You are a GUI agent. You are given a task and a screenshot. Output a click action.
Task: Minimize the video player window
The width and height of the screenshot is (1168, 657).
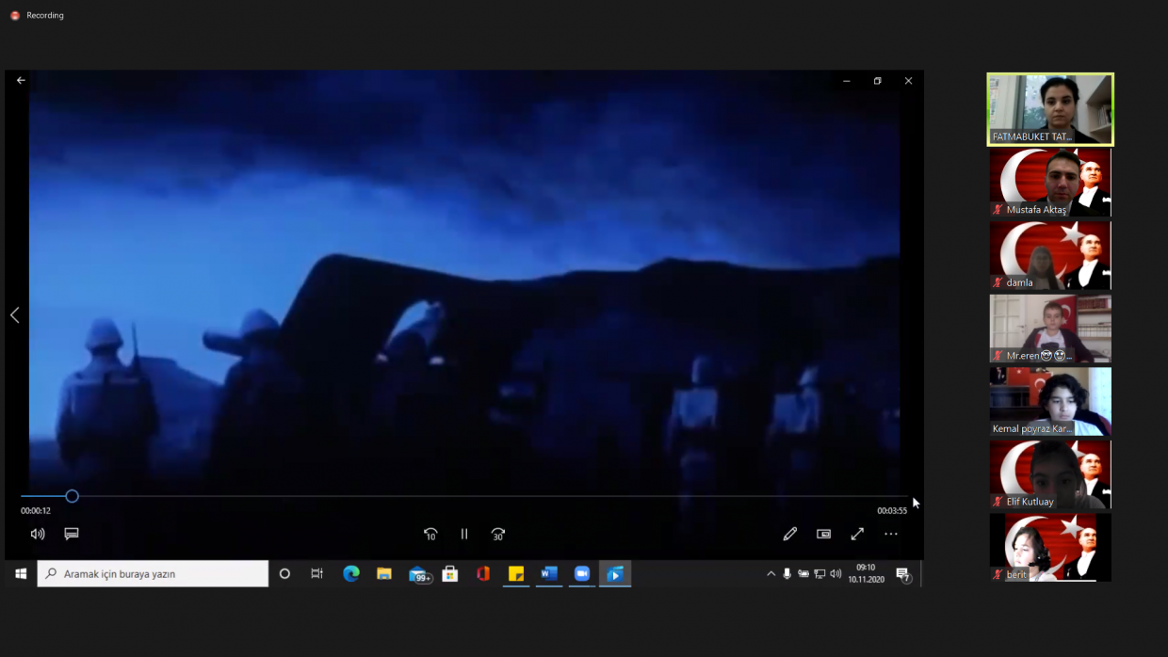click(x=847, y=81)
